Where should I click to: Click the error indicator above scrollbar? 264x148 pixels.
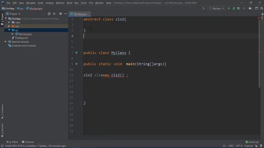[x=259, y=18]
